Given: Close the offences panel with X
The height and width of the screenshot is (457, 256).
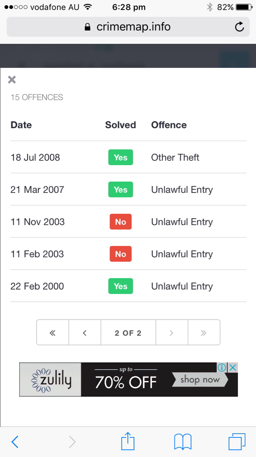Looking at the screenshot, I should 12,79.
